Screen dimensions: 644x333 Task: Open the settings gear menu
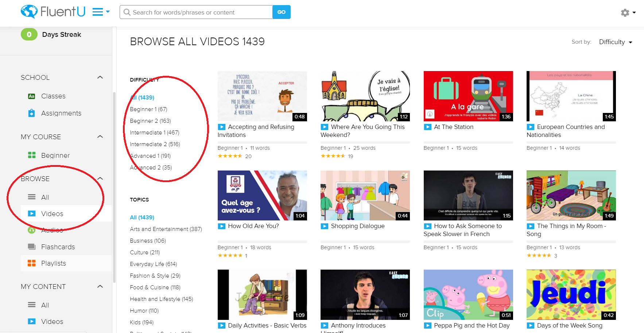625,13
